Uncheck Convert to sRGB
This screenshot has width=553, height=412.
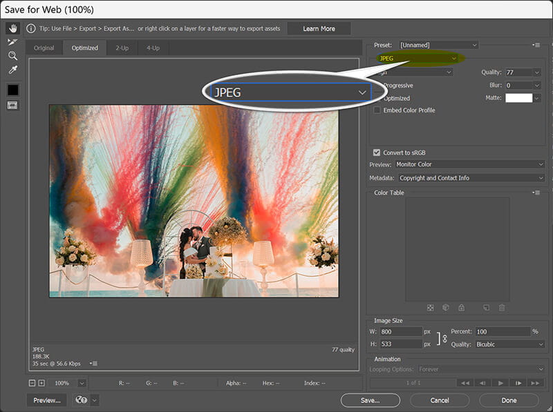(x=376, y=153)
